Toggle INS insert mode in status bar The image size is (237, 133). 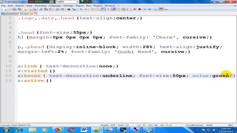point(230,125)
